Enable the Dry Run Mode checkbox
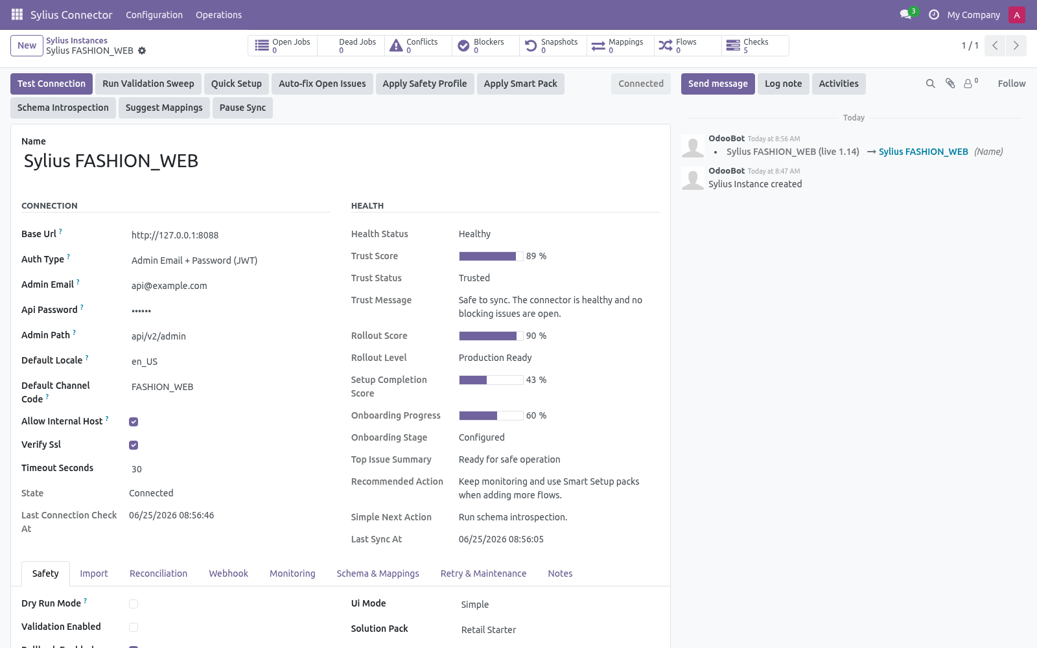This screenshot has width=1037, height=648. coord(134,604)
